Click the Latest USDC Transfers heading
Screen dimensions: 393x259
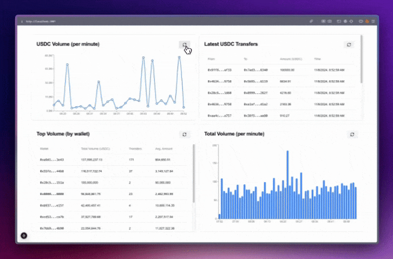[x=231, y=44]
